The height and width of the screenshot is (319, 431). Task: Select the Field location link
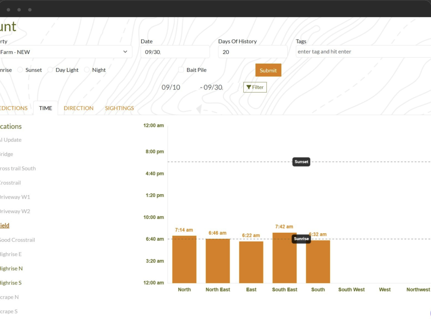pyautogui.click(x=5, y=226)
